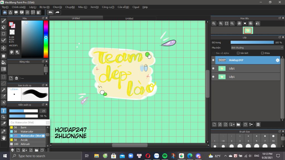
Task: Enable the Xén bớt clipping checkbox
Action: (238, 53)
